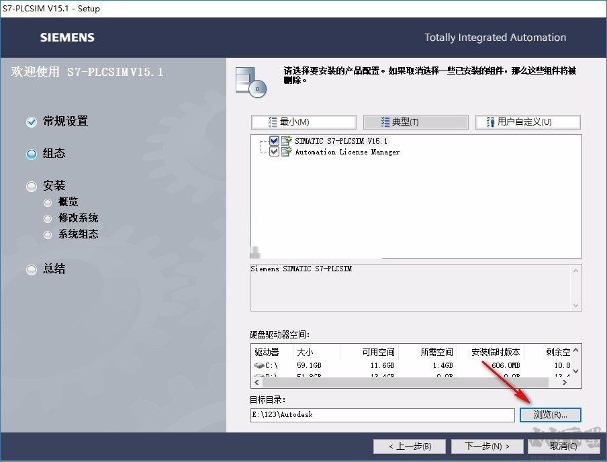607x462 pixels.
Task: Click drive table scroll down arrow
Action: point(575,371)
